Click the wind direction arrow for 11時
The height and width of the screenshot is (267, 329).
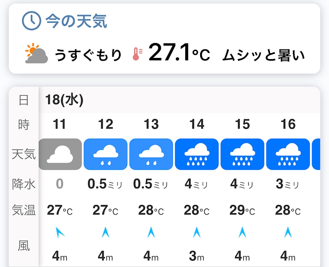60,233
